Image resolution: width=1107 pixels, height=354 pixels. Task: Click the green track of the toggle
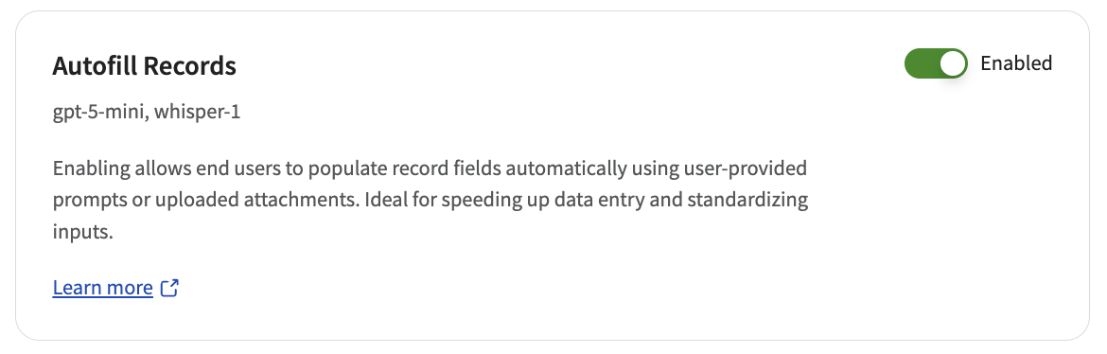(921, 63)
